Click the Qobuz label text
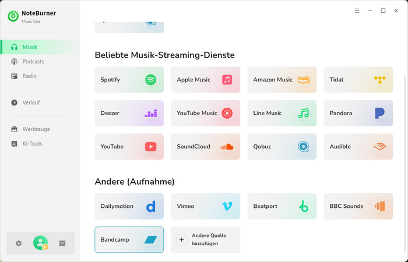408x262 pixels. (x=262, y=147)
